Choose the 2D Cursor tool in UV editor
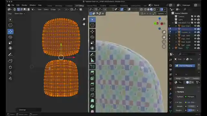This screenshot has height=116, width=207. (x=10, y=25)
